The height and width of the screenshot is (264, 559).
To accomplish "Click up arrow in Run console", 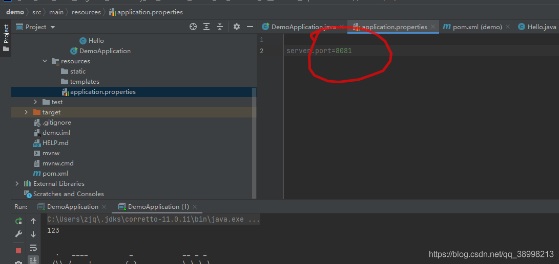I will [x=33, y=221].
